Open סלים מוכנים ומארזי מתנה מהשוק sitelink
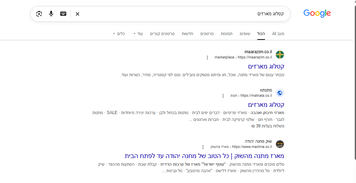The width and height of the screenshot is (356, 183). (257, 164)
